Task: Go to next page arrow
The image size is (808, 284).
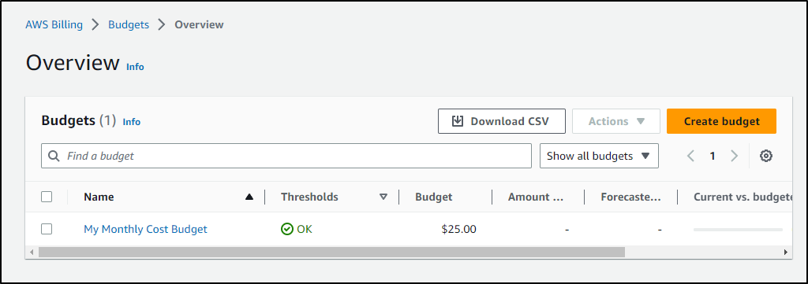Action: pos(735,156)
